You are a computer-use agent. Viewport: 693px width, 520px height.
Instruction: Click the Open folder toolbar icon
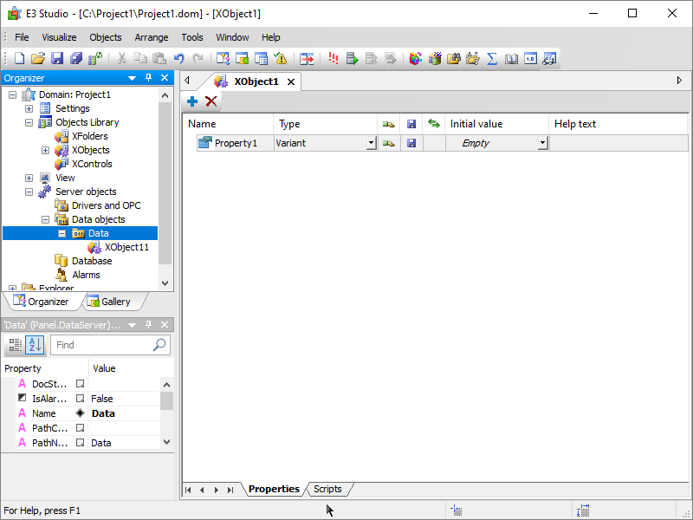point(38,59)
